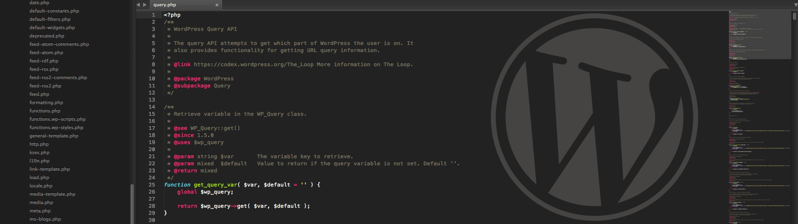Open kses.php in the sidebar

click(x=40, y=152)
